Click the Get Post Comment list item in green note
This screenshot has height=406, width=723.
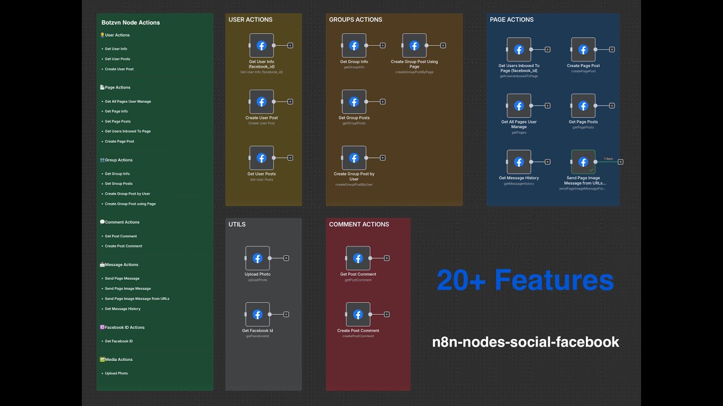[x=121, y=236]
